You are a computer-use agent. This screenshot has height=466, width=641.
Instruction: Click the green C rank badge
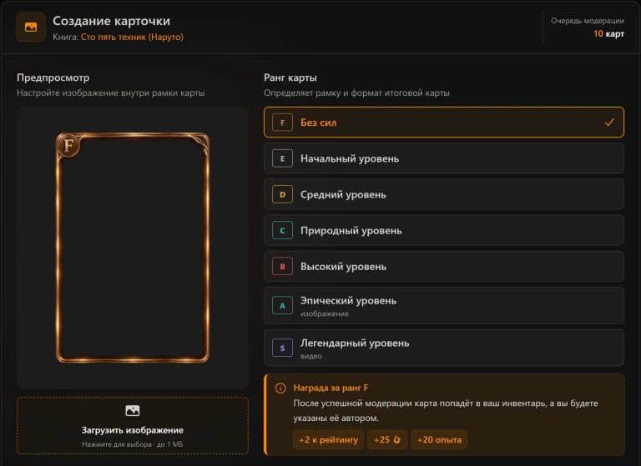pos(282,230)
